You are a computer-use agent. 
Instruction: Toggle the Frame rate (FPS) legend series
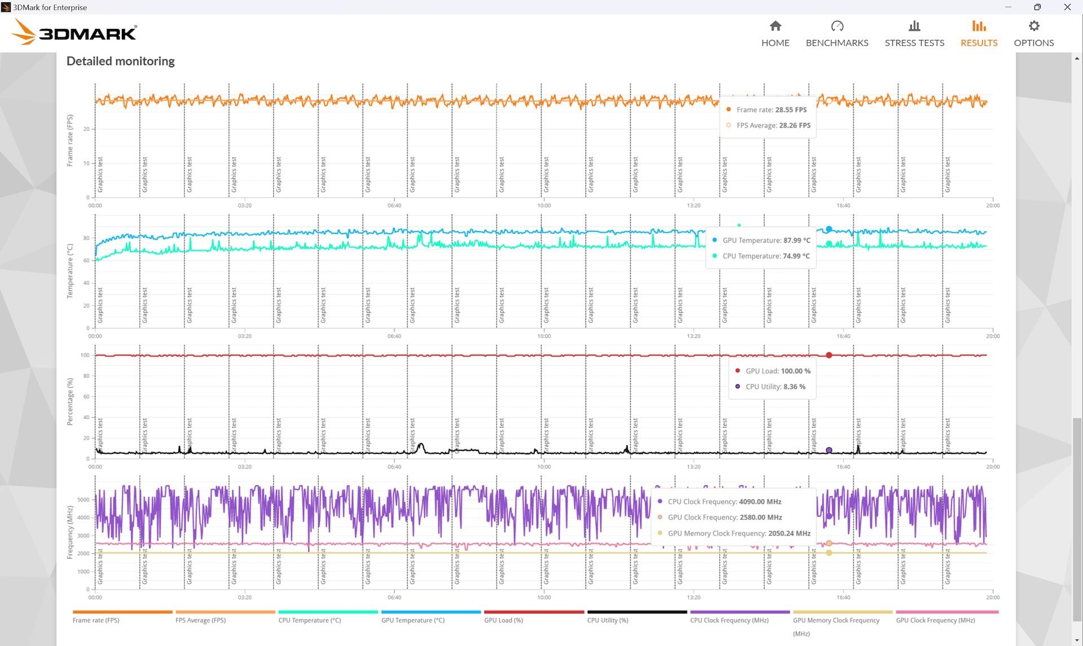[96, 620]
